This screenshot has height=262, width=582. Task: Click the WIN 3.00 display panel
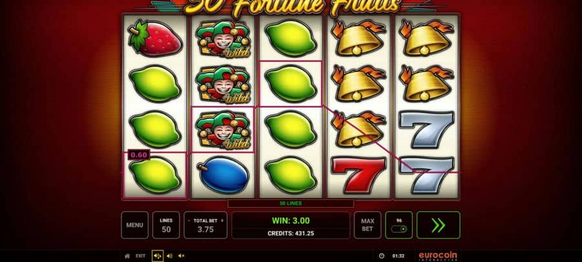[x=290, y=225]
